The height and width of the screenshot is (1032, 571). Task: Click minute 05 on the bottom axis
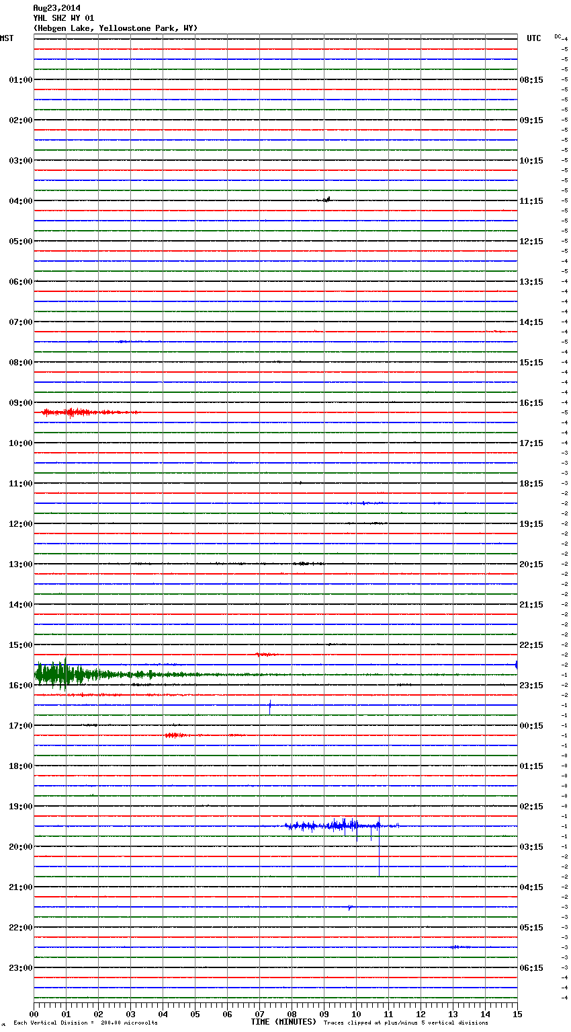point(195,1013)
